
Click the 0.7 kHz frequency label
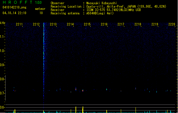[x=2, y=93]
